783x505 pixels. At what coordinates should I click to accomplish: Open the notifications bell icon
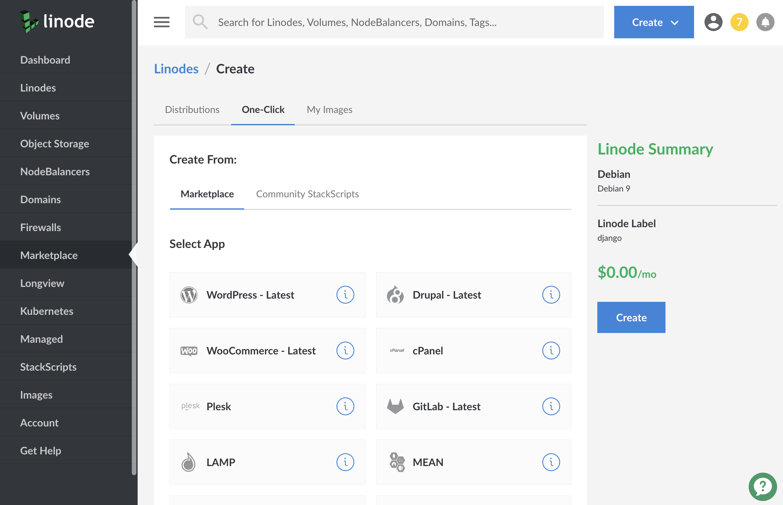click(x=765, y=22)
